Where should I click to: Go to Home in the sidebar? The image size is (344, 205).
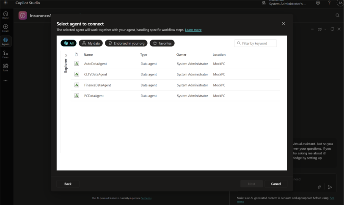click(6, 15)
